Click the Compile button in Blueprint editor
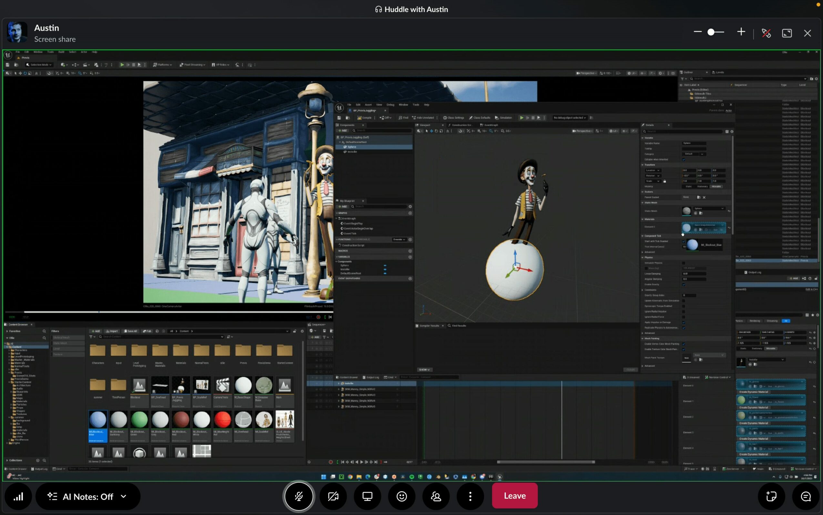823x515 pixels. [x=364, y=118]
